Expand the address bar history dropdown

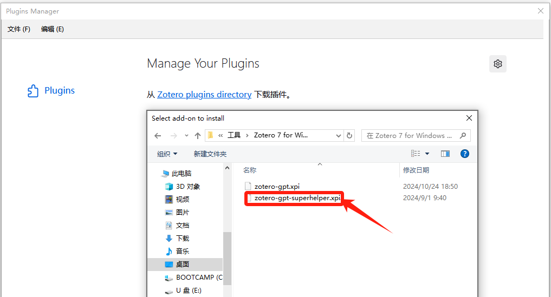point(339,135)
